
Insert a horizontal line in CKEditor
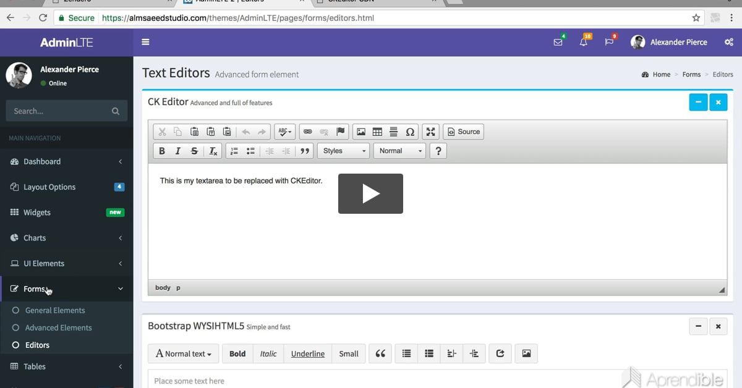coord(393,132)
